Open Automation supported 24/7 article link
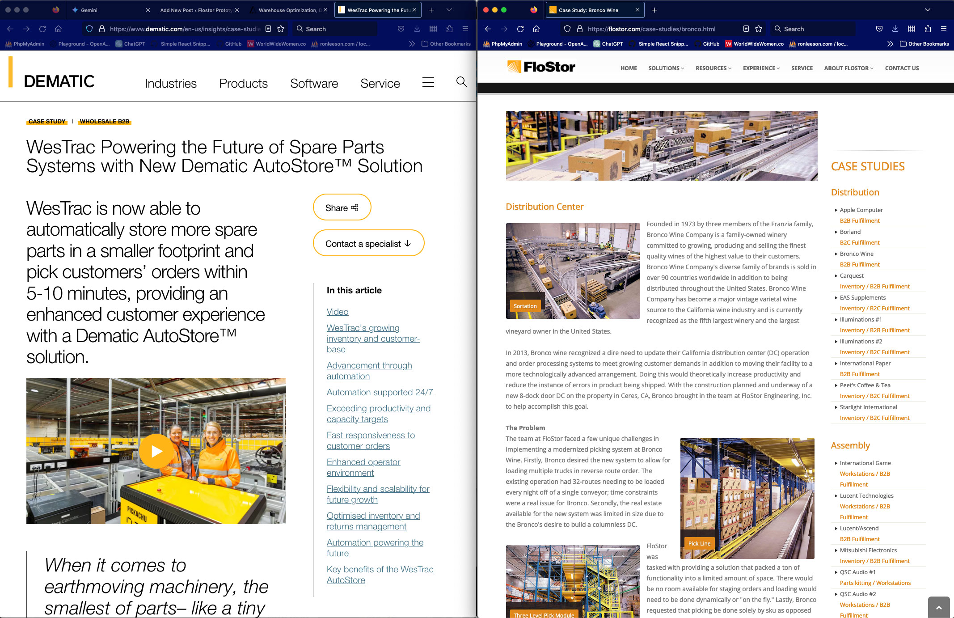Viewport: 954px width, 618px height. click(x=380, y=392)
